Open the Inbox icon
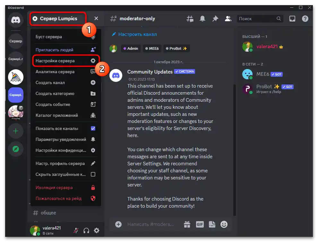The width and height of the screenshot is (318, 242). click(x=292, y=19)
